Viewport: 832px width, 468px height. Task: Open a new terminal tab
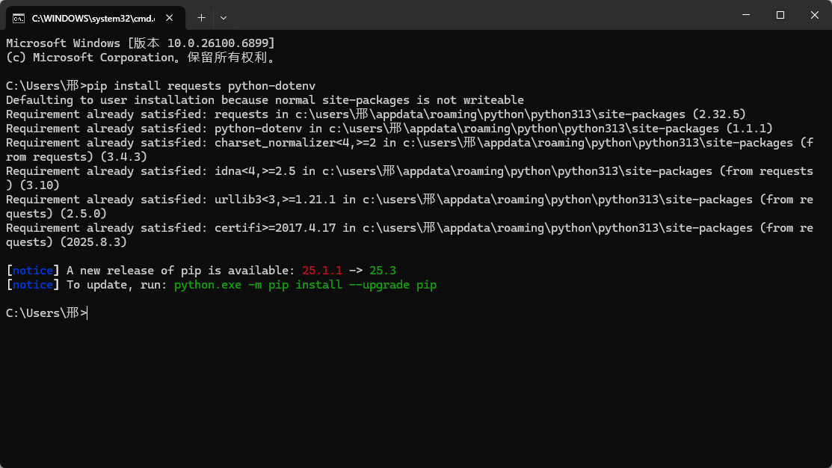pos(201,17)
